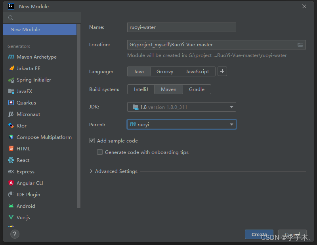317x245 pixels.
Task: Click the JavaFX generator icon
Action: pos(11,91)
